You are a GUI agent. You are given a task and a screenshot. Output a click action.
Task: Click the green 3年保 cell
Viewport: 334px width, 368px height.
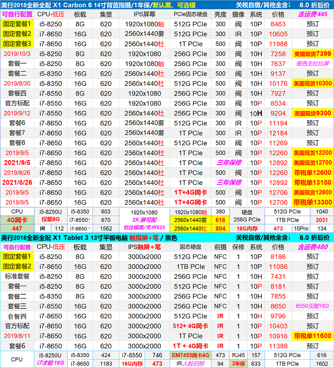pos(238,363)
